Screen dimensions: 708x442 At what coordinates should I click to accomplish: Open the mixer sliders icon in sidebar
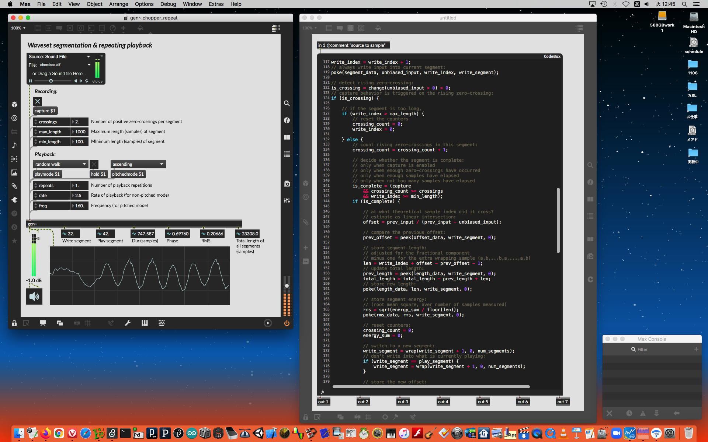click(x=287, y=201)
